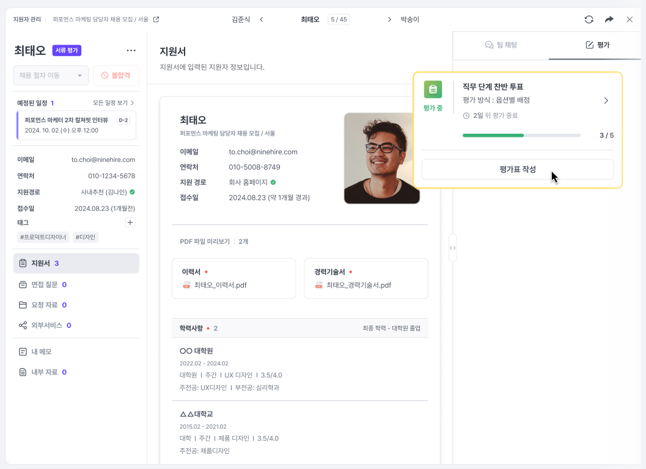Image resolution: width=646 pixels, height=469 pixels.
Task: Click verified check next to 사내추천
Action: coord(132,192)
